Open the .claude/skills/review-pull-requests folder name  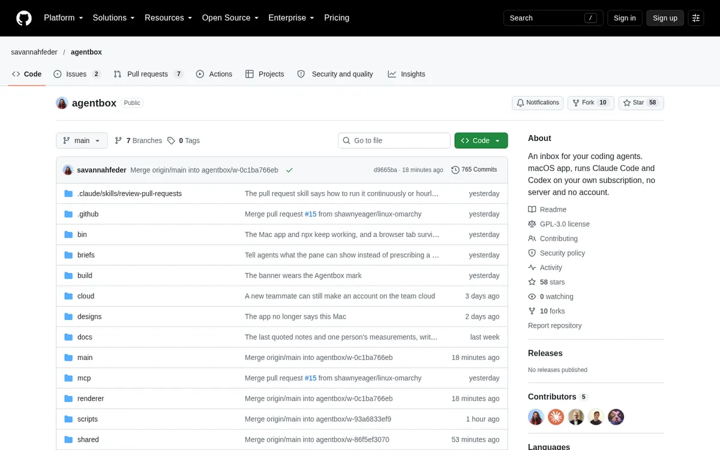click(130, 194)
